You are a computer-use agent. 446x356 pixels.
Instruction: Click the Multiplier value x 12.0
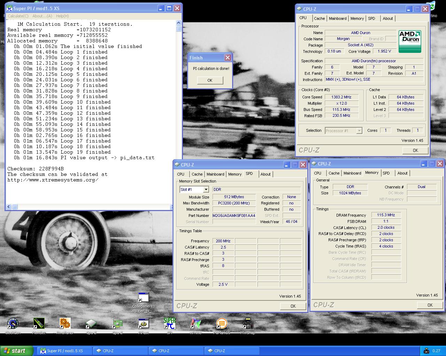coord(341,103)
